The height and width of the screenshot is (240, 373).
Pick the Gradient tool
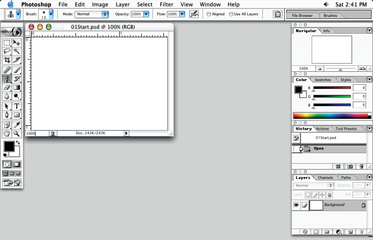[17, 87]
